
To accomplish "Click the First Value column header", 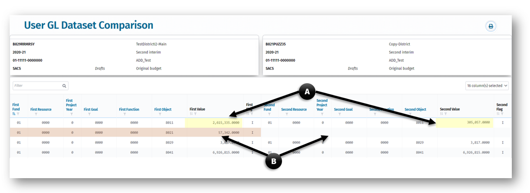I will (x=197, y=109).
